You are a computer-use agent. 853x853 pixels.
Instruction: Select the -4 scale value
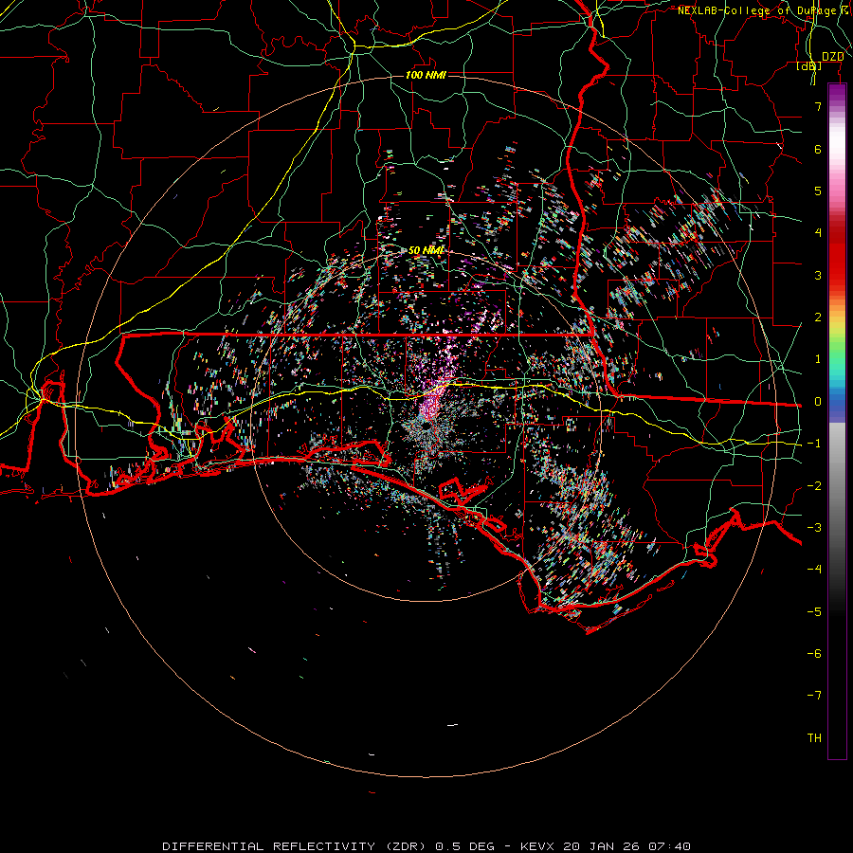[x=814, y=570]
